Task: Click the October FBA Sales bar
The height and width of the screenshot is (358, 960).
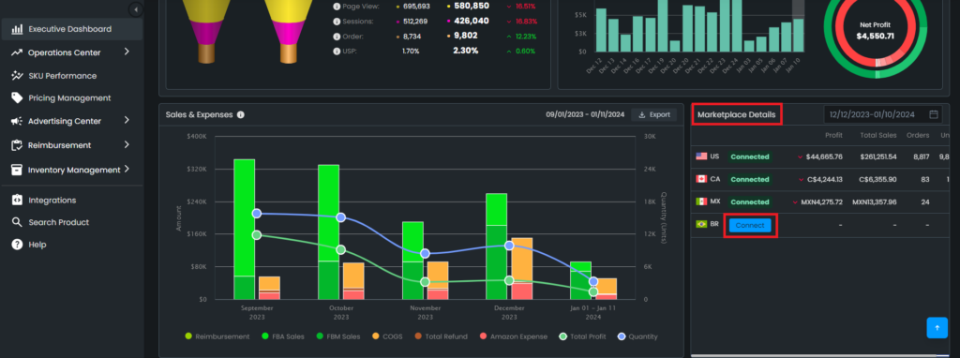Action: point(328,213)
